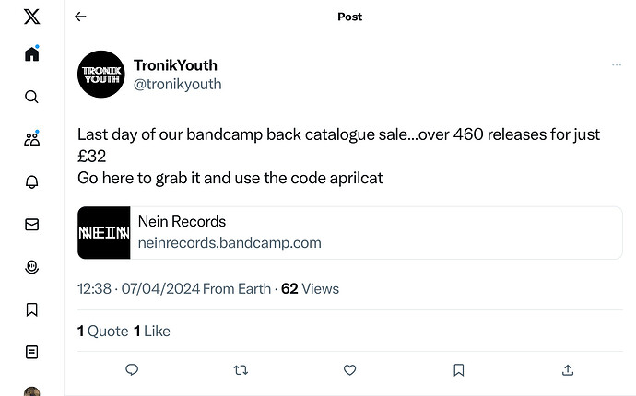The width and height of the screenshot is (636, 396).
Task: View the 1 Quote link
Action: pyautogui.click(x=102, y=331)
